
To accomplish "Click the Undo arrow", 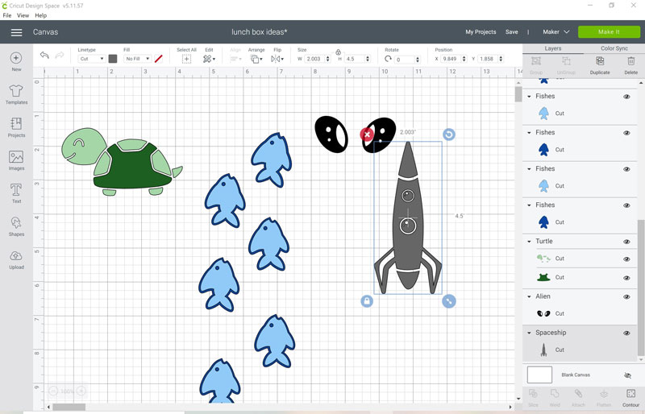I will click(44, 55).
